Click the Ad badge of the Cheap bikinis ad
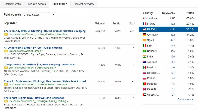The height and width of the screenshot is (112, 198). pyautogui.click(x=6, y=68)
